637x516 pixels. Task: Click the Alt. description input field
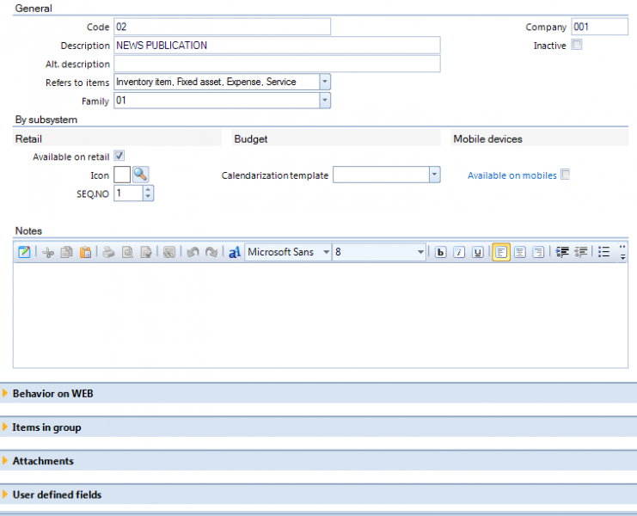coord(277,64)
